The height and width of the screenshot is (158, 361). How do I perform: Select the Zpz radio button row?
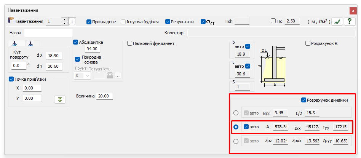[236, 141]
